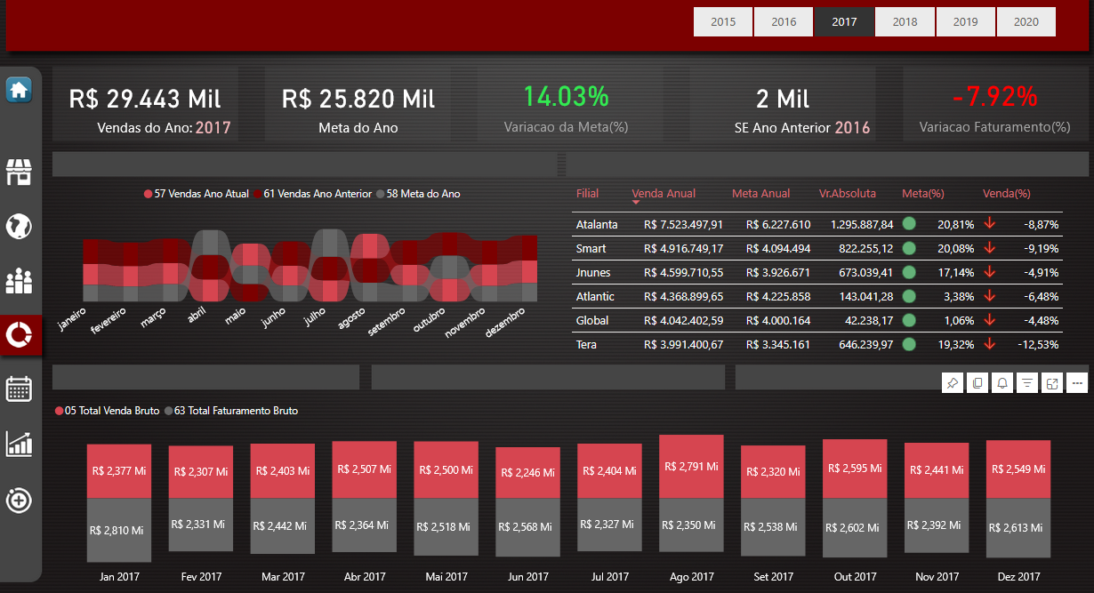
Task: Switch year filter to 2020
Action: coord(1026,22)
